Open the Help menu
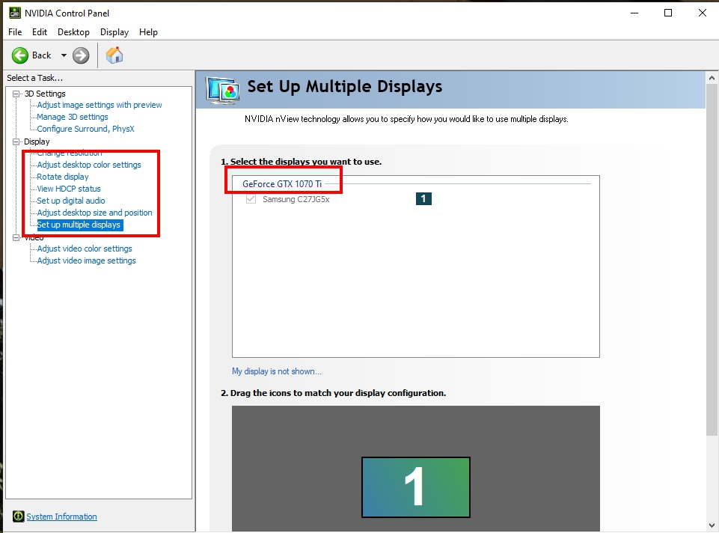The image size is (719, 533). coord(149,32)
